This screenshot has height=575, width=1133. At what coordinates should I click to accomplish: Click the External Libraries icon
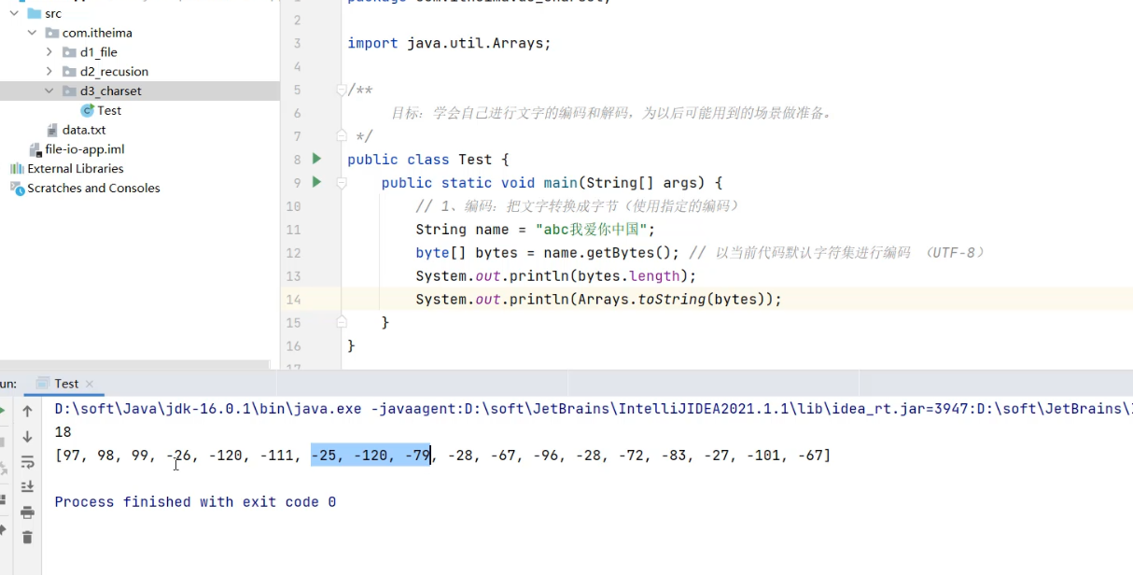[x=17, y=169]
